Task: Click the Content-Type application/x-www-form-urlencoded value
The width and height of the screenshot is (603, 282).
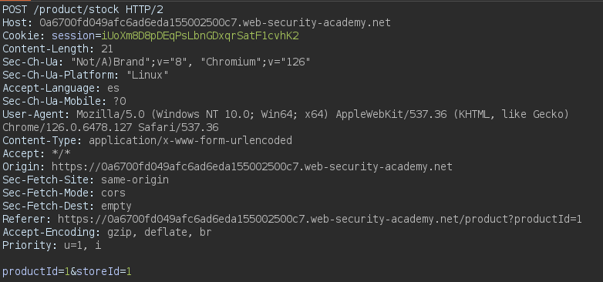Action: [190, 140]
